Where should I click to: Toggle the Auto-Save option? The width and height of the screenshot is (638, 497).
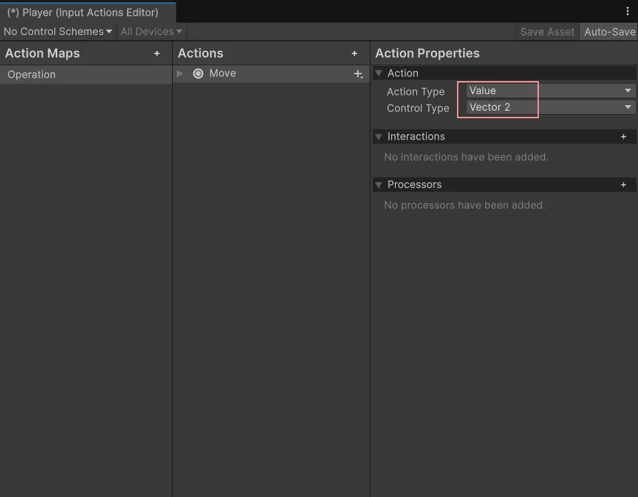[x=609, y=32]
